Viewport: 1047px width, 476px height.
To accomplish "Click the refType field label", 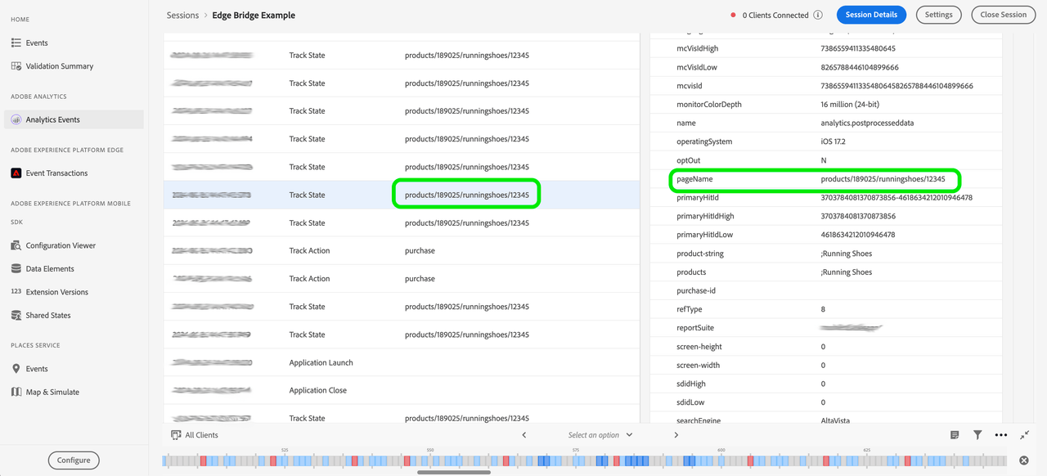I will 690,310.
